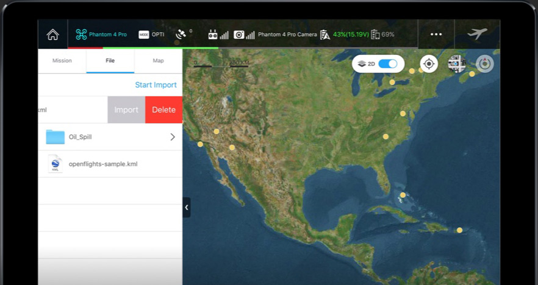Switch to the File tab

click(110, 61)
